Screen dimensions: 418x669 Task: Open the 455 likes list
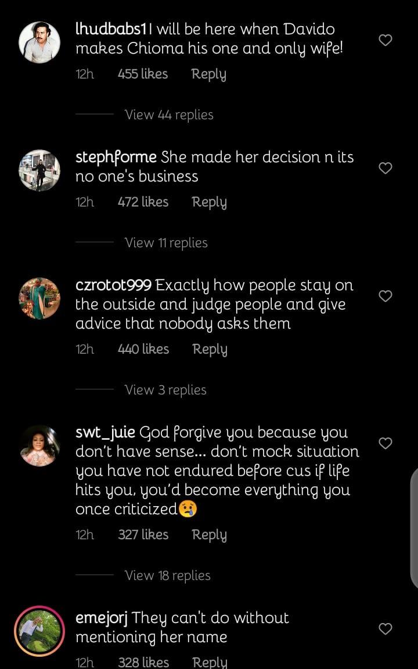[142, 74]
